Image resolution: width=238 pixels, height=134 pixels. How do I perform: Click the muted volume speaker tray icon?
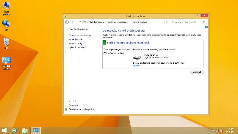click(222, 131)
